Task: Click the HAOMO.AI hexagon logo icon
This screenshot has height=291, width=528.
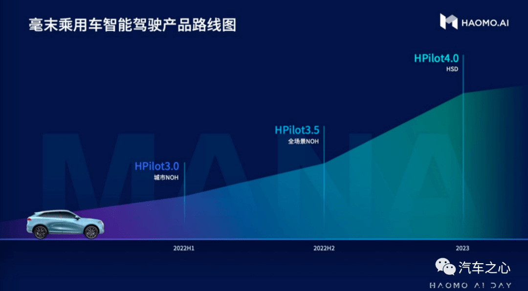Action: click(448, 21)
